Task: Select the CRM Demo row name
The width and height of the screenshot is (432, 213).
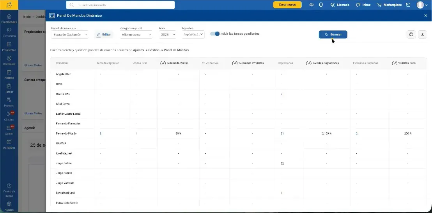Action: pos(63,104)
